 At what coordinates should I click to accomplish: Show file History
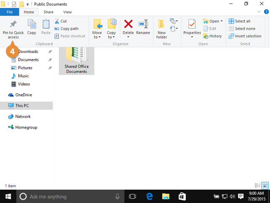coord(213,36)
